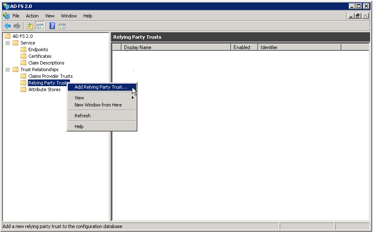Minimize the AD FS 2.0 window
Image resolution: width=373 pixels, height=233 pixels.
pyautogui.click(x=352, y=6)
